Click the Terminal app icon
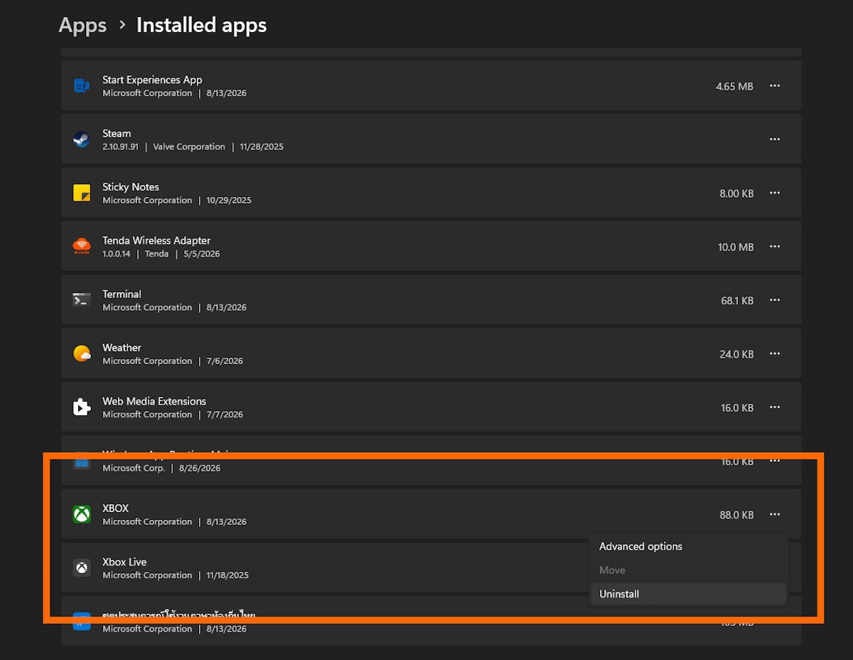Screen dimensions: 853x660 82,300
